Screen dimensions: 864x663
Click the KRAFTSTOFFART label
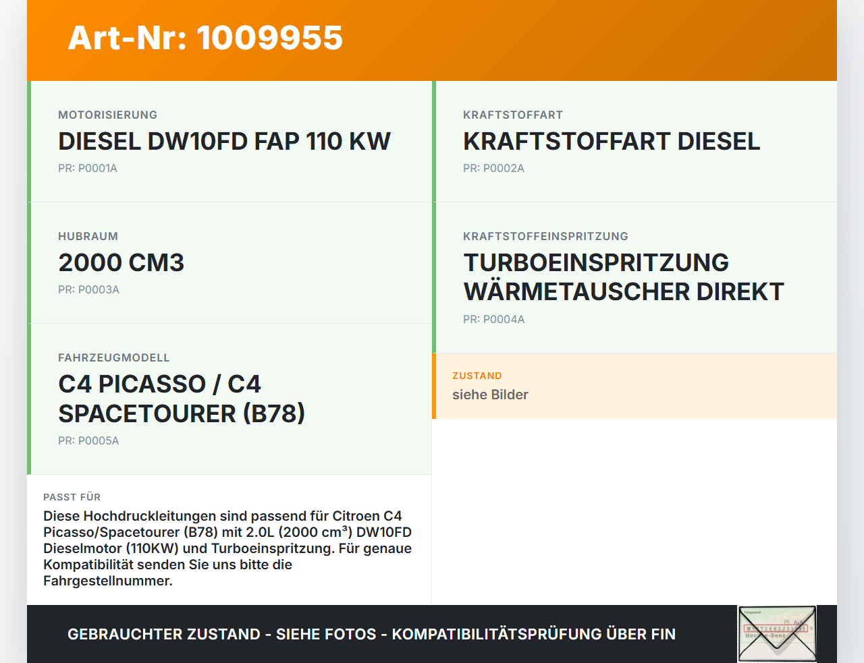[x=513, y=115]
